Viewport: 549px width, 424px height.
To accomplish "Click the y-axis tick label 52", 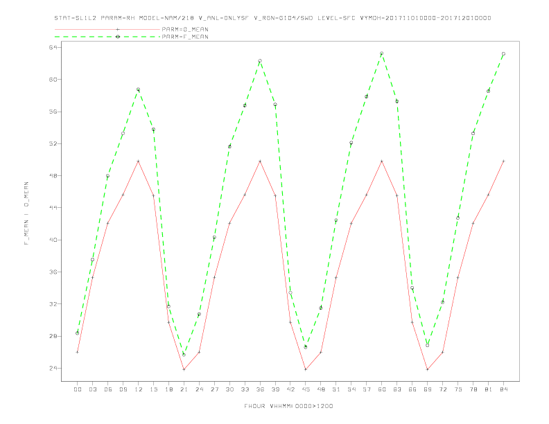I will pyautogui.click(x=53, y=143).
